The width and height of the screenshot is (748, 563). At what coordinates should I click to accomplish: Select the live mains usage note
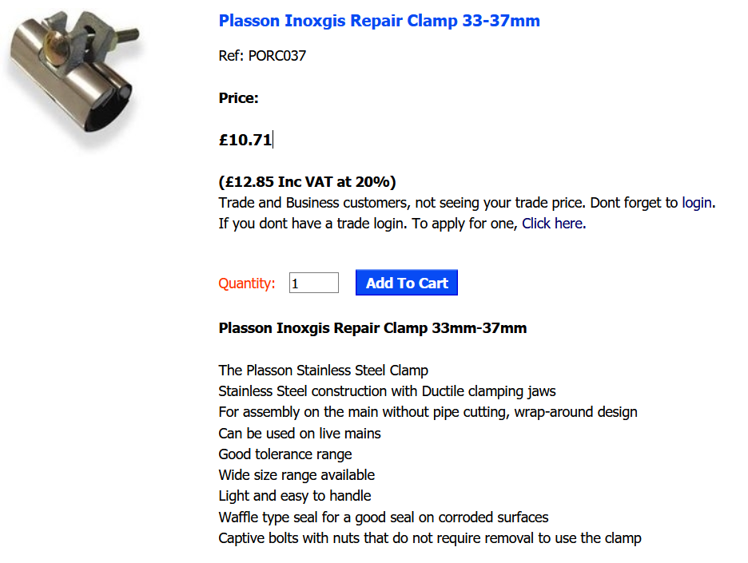[x=300, y=433]
